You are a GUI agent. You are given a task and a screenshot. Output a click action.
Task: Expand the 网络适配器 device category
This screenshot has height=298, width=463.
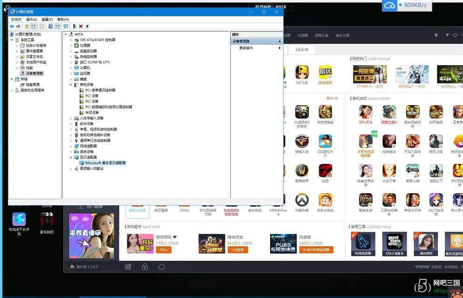click(71, 146)
